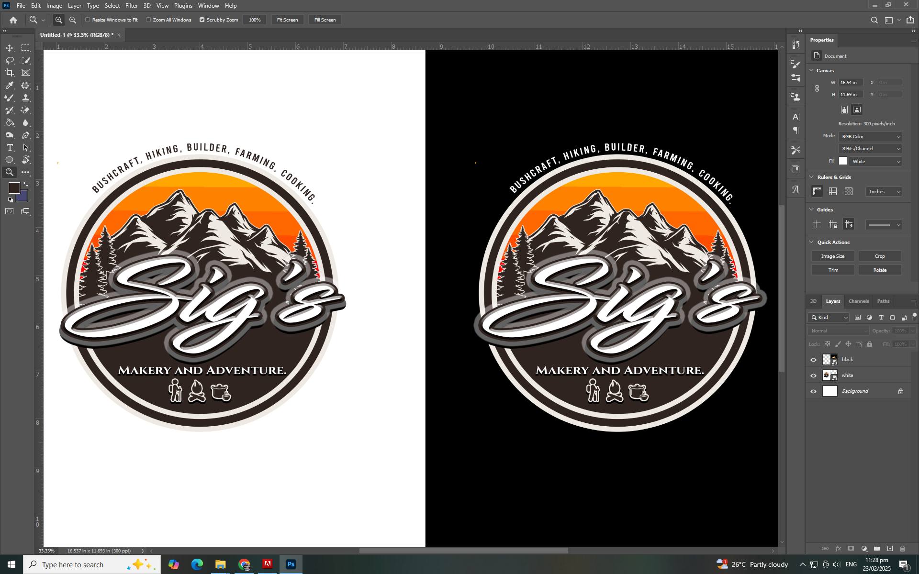The image size is (919, 574).
Task: Enable Zoom All Windows checkbox
Action: (148, 20)
